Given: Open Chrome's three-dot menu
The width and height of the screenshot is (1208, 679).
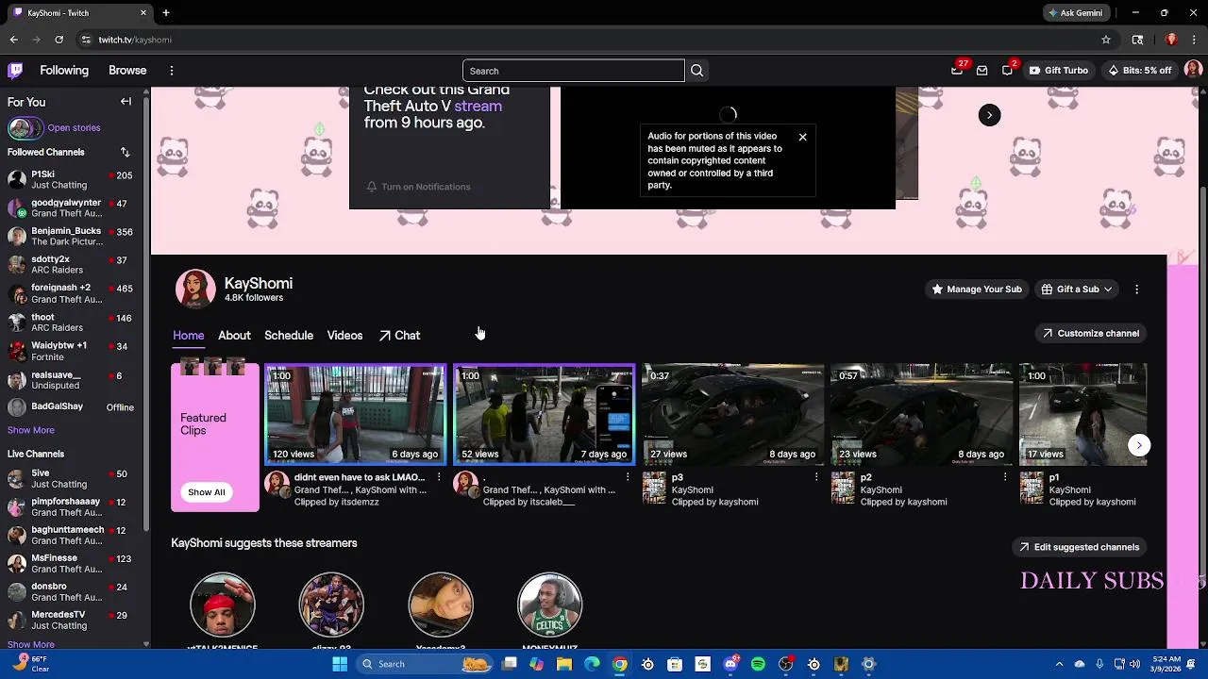Looking at the screenshot, I should (1193, 40).
